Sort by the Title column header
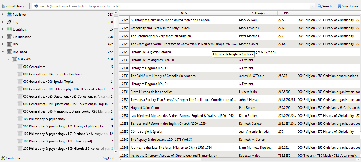This screenshot has width=361, height=162. [x=184, y=13]
